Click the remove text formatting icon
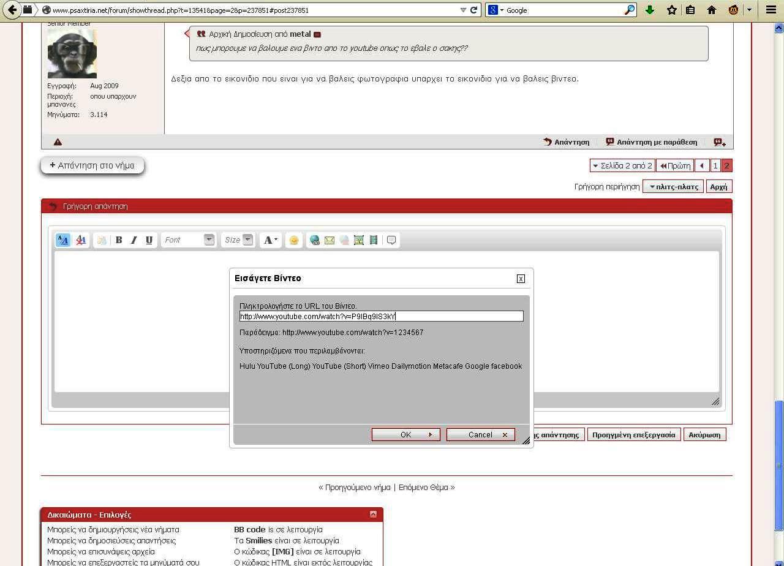The height and width of the screenshot is (566, 784). 80,240
